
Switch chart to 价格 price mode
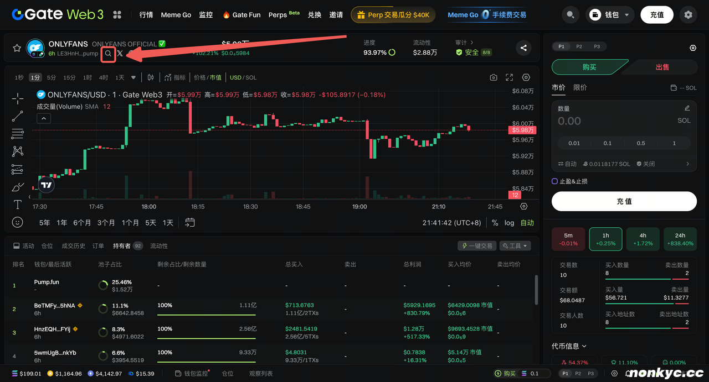[199, 77]
